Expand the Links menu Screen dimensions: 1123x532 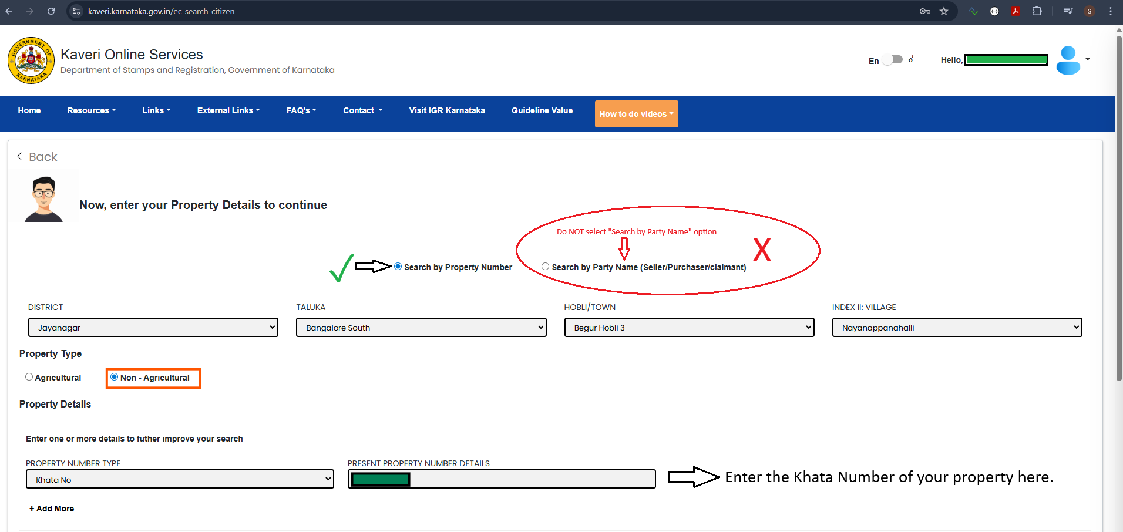(156, 110)
